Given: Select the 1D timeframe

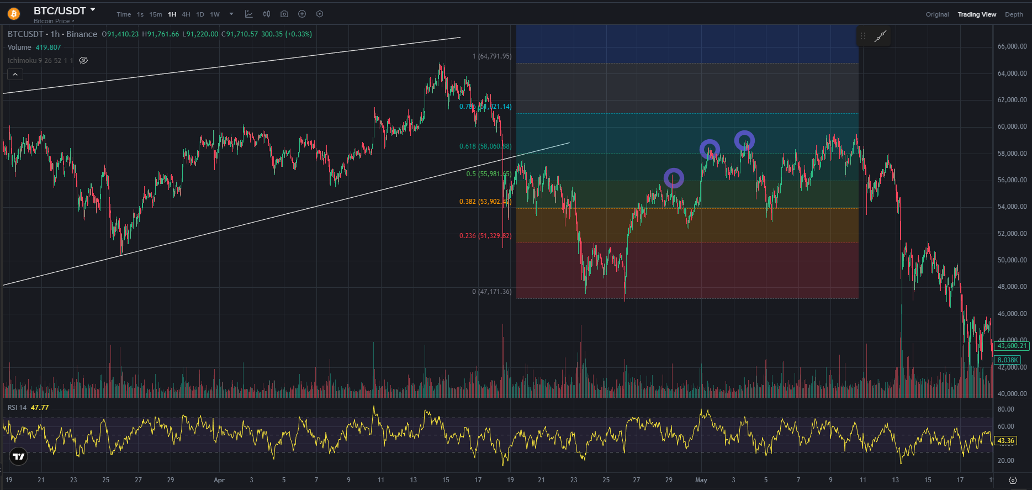Looking at the screenshot, I should click(x=200, y=14).
